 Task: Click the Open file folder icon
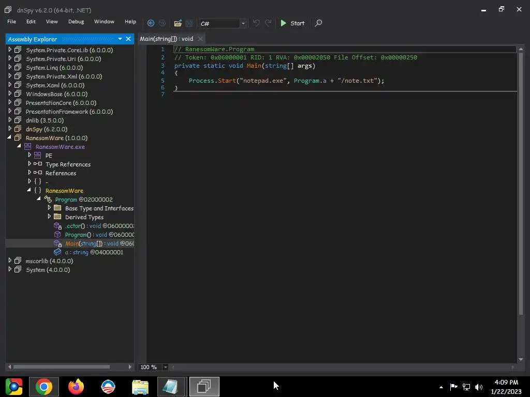(178, 23)
